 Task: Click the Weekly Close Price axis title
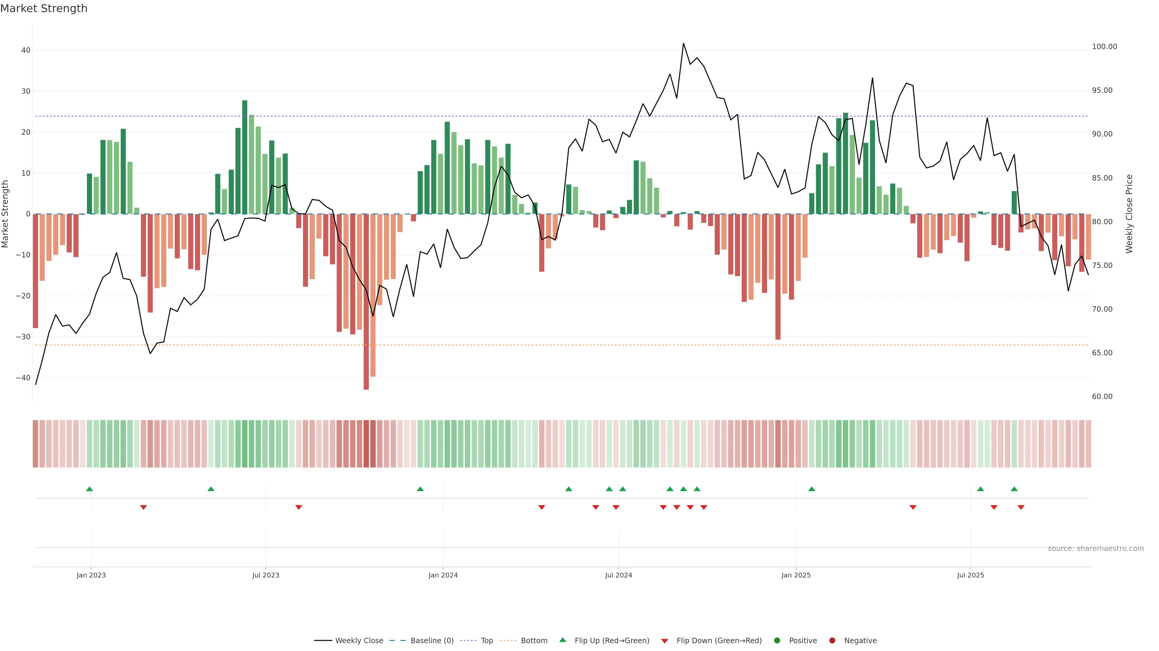[1129, 214]
